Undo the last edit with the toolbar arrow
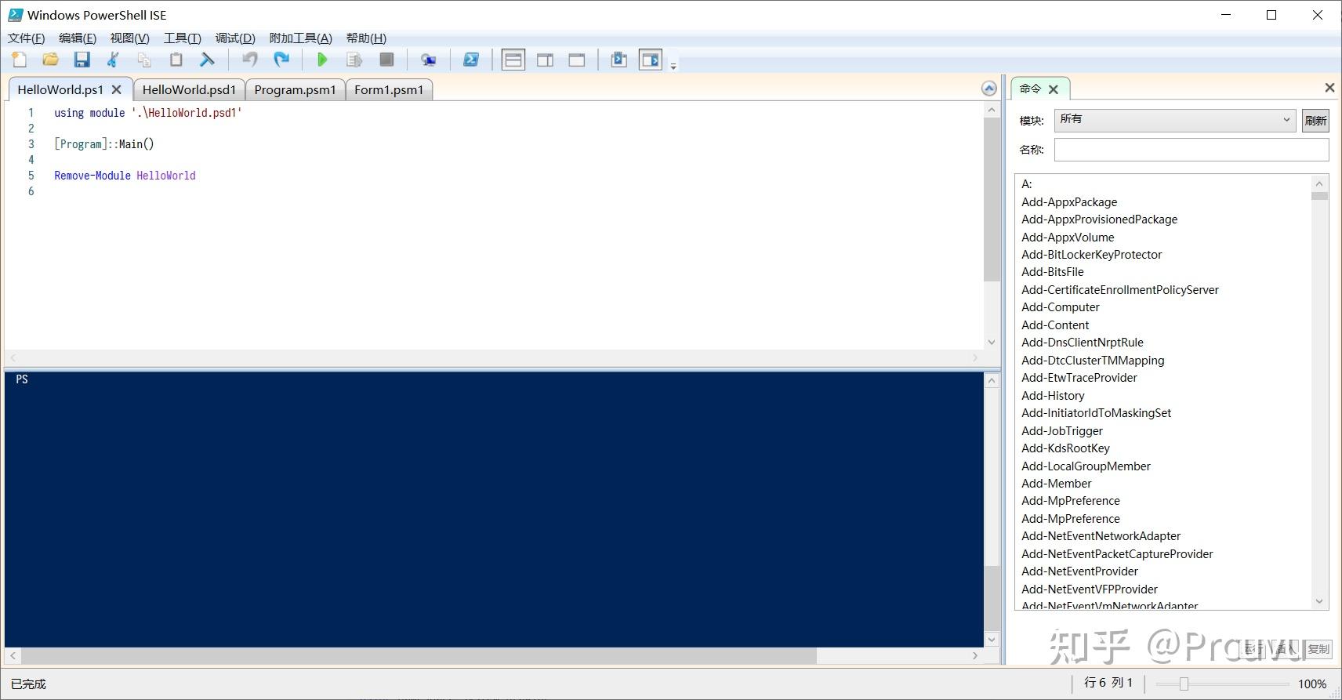This screenshot has width=1342, height=700. pyautogui.click(x=250, y=60)
